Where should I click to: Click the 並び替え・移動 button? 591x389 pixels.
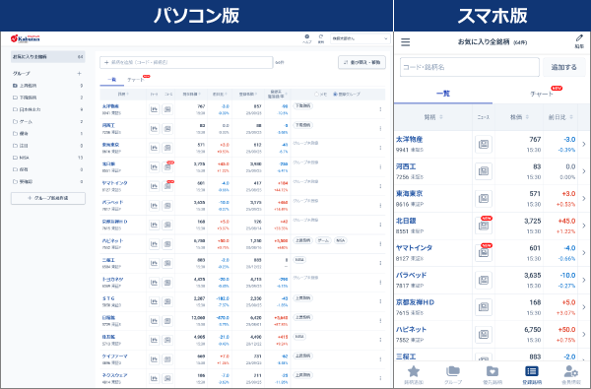click(361, 63)
